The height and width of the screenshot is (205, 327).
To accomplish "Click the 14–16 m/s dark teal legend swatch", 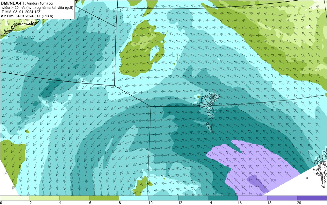I will pyautogui.click(x=223, y=198).
